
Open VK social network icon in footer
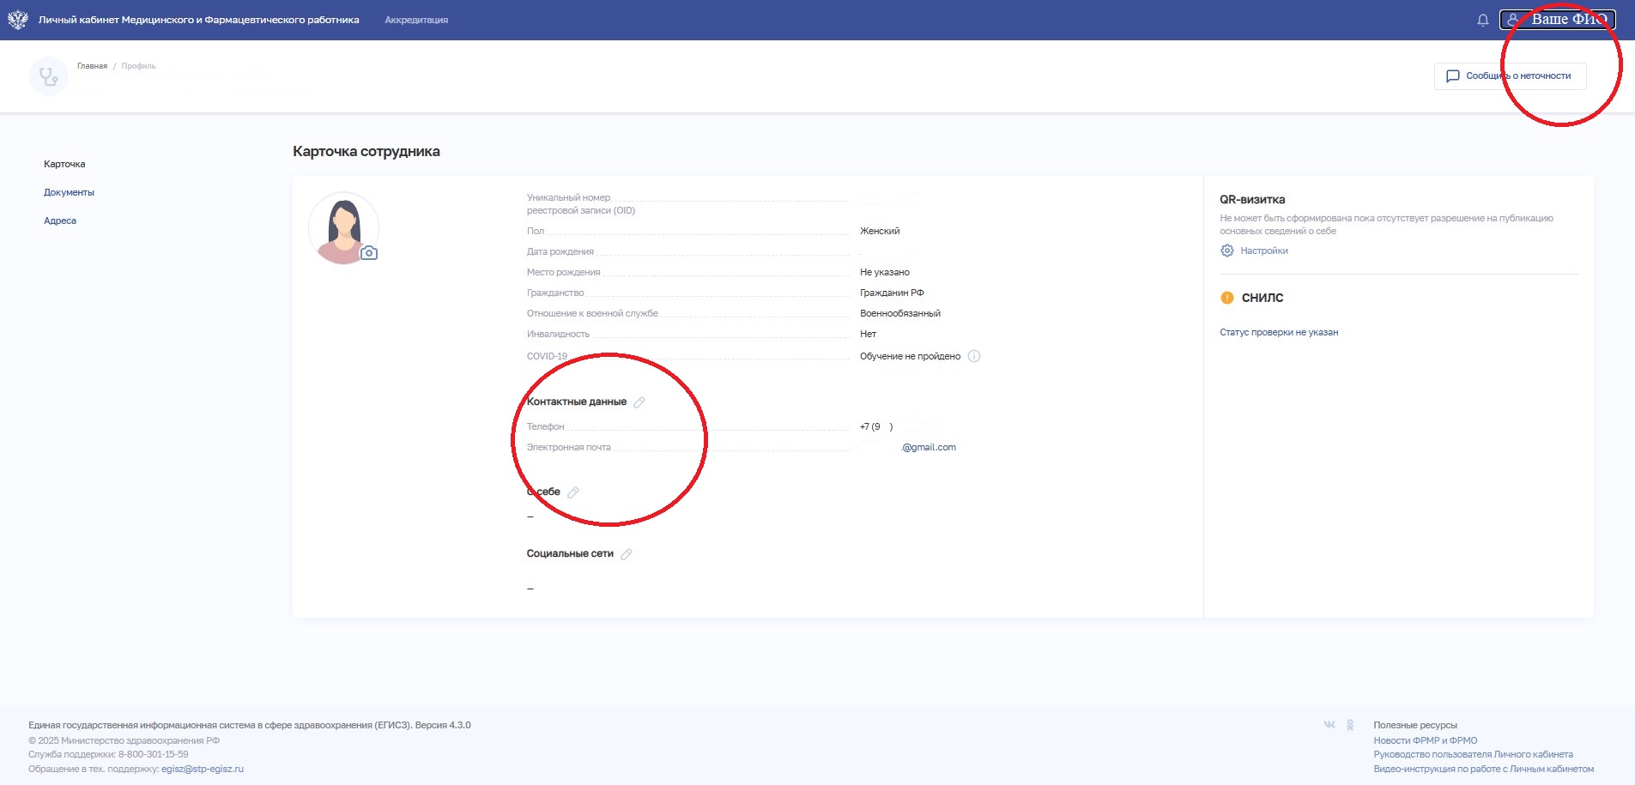(1329, 725)
